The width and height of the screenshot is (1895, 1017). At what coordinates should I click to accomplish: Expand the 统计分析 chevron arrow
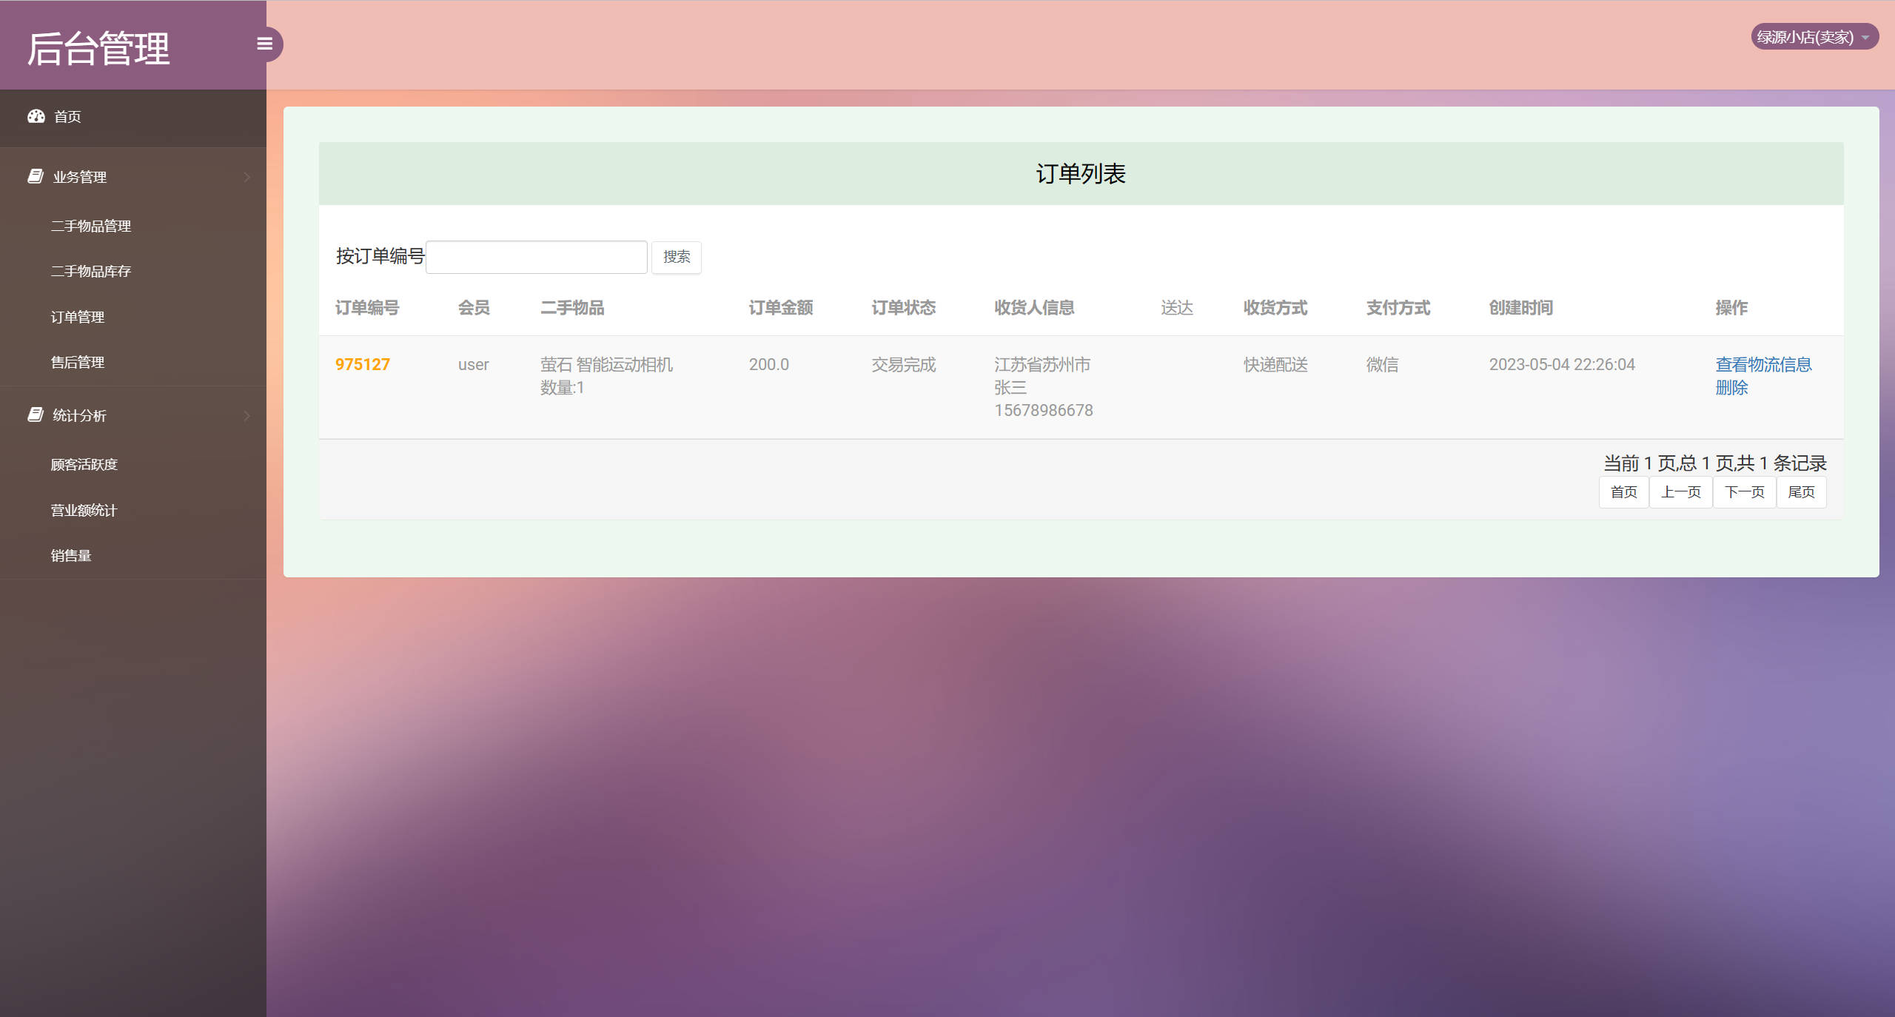click(247, 415)
